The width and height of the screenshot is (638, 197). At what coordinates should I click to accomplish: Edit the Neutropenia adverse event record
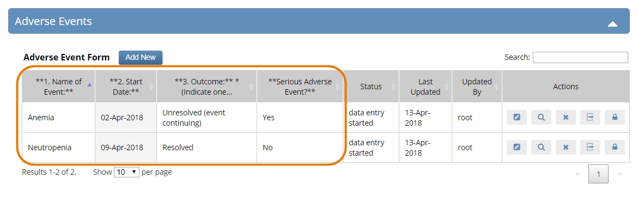click(517, 147)
